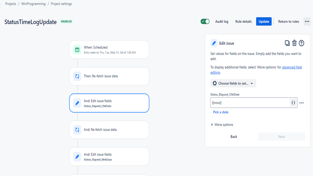313x176 pixels.
Task: Follow the advanced field editing link
Action: [x=292, y=67]
